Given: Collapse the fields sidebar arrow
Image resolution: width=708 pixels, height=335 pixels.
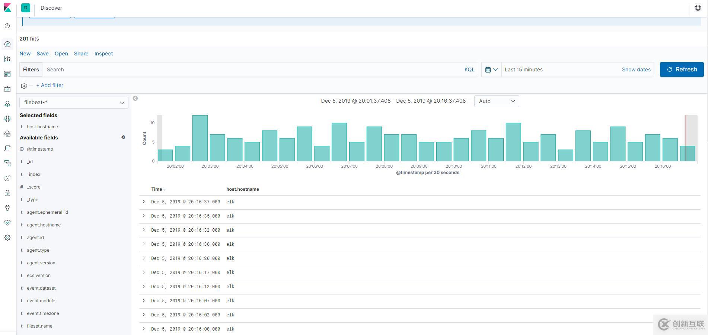Looking at the screenshot, I should [x=135, y=98].
